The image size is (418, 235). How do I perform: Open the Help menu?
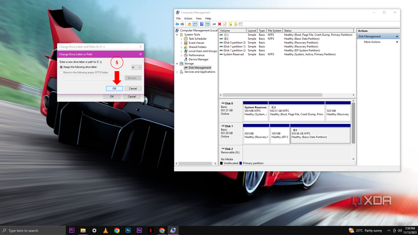click(x=208, y=19)
